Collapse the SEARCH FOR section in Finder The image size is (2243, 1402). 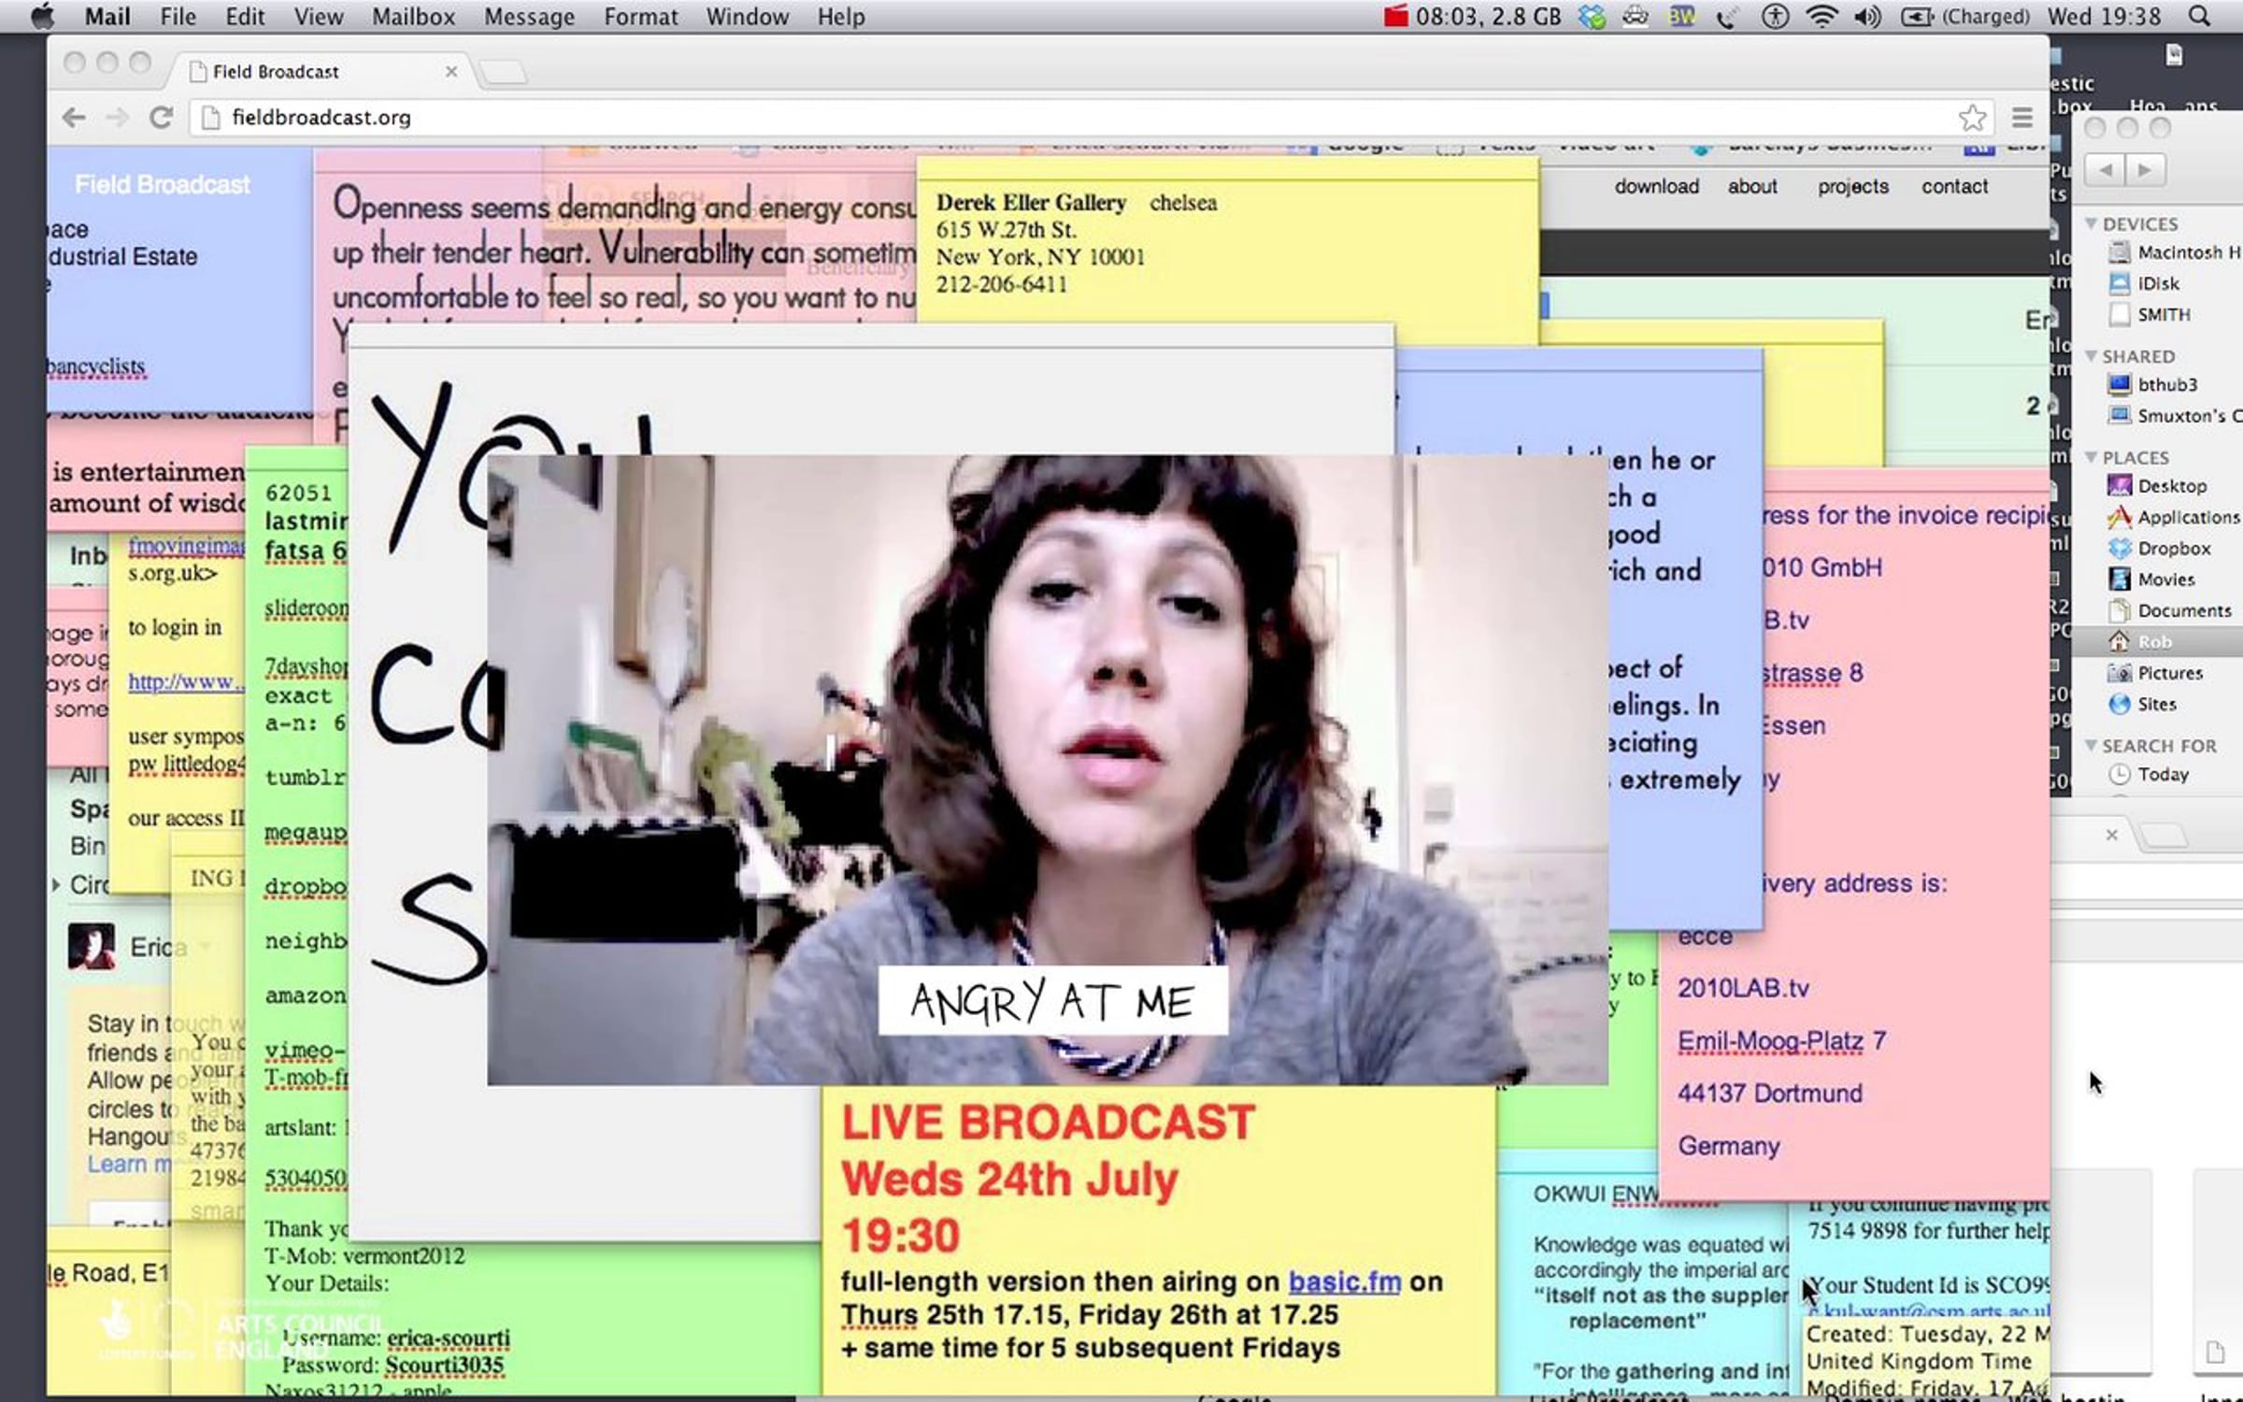[x=2092, y=746]
